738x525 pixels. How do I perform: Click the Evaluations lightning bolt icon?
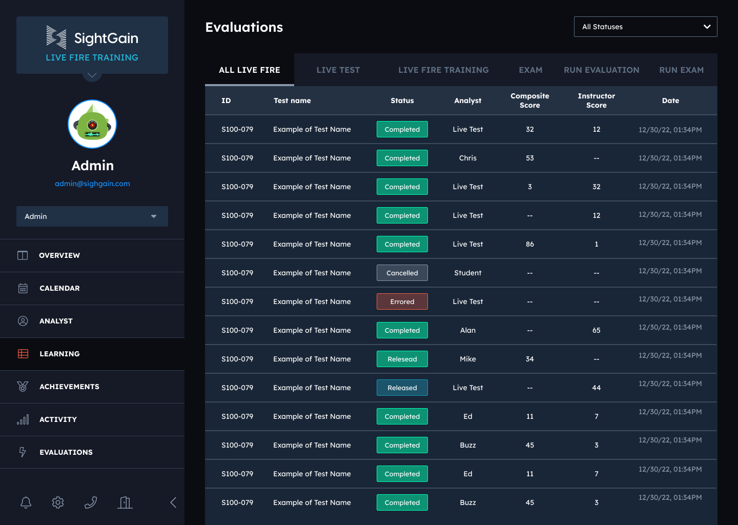(x=23, y=452)
